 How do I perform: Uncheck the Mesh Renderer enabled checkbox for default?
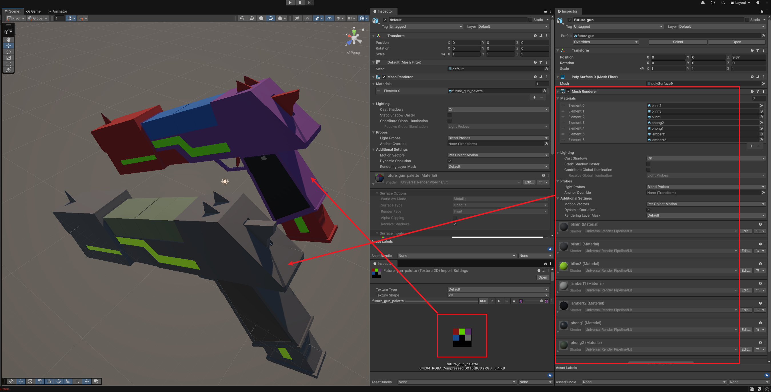coord(384,77)
